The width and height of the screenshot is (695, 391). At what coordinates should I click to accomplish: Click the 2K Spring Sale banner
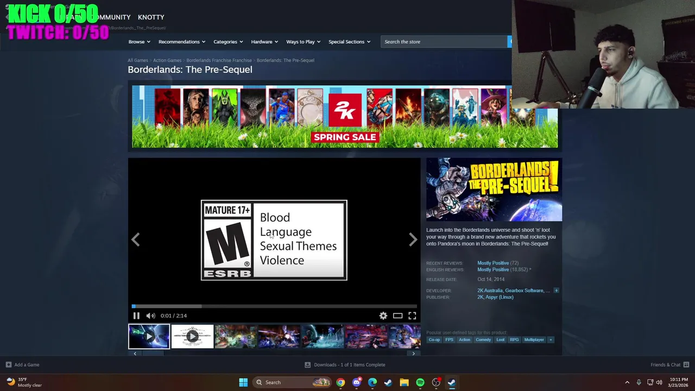click(x=344, y=117)
